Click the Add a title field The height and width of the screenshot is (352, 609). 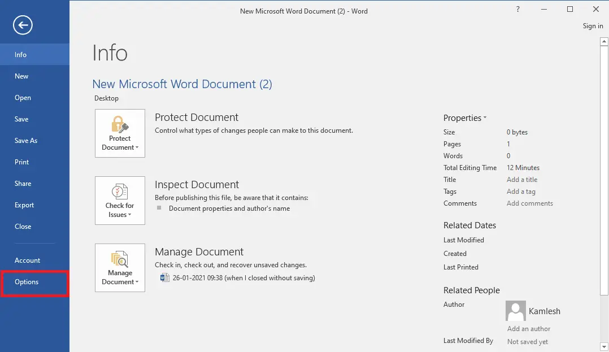522,180
